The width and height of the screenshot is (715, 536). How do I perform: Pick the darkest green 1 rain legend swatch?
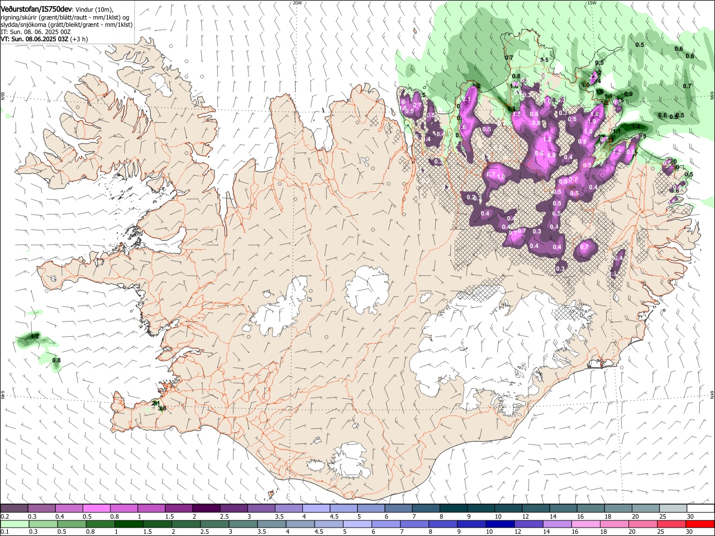(128, 524)
